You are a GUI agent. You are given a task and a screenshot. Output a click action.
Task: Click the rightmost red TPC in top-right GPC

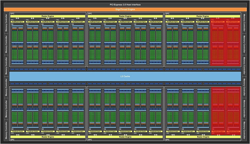[233, 42]
